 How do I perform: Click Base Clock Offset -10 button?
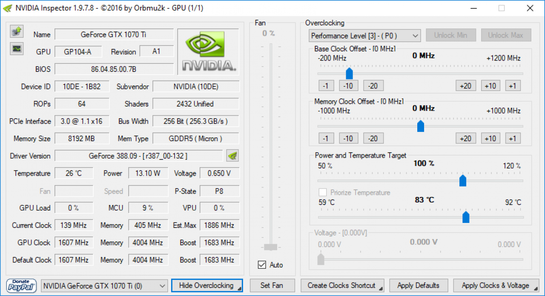(x=349, y=85)
